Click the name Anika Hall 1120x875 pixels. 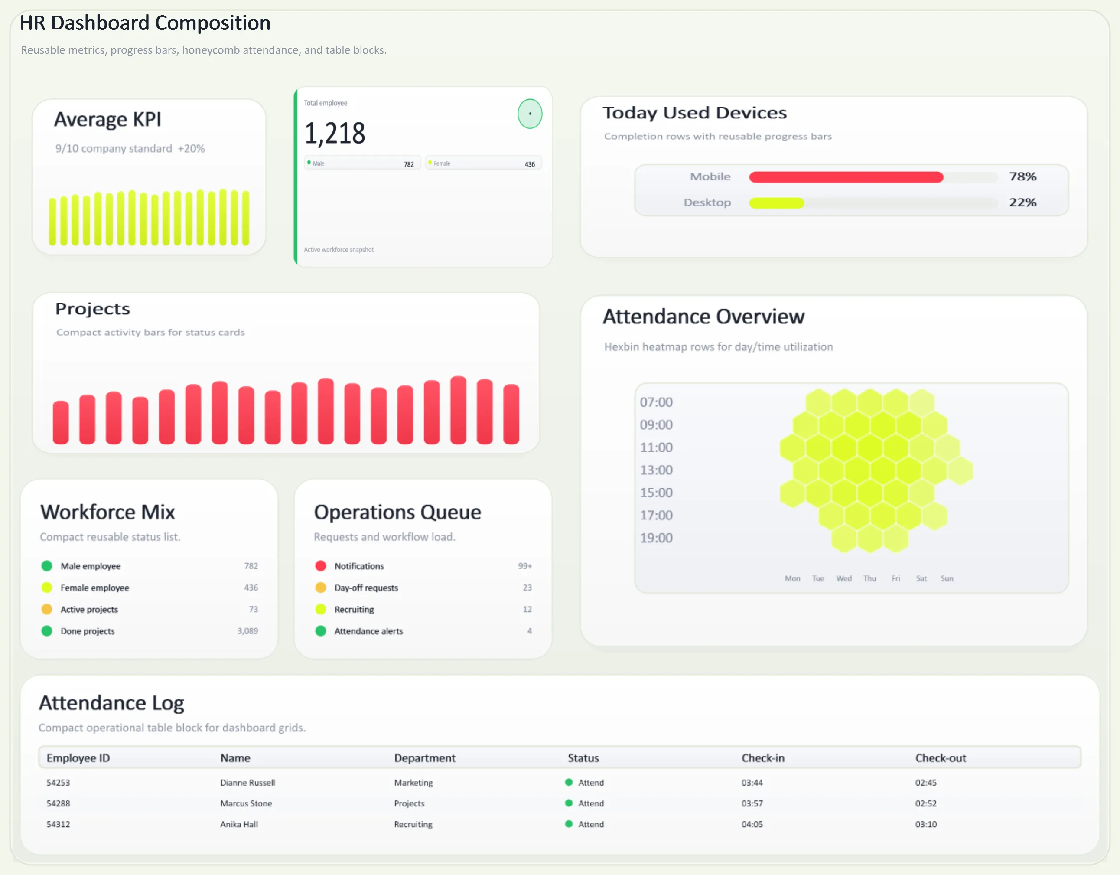coord(239,824)
